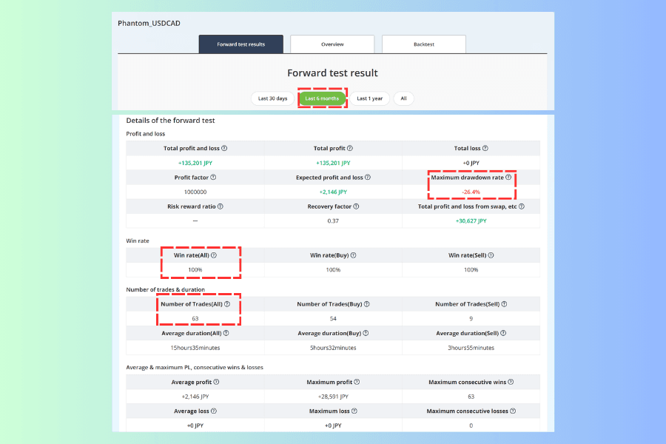This screenshot has height=444, width=666.
Task: Click help icon beside Total loss
Action: pyautogui.click(x=485, y=148)
